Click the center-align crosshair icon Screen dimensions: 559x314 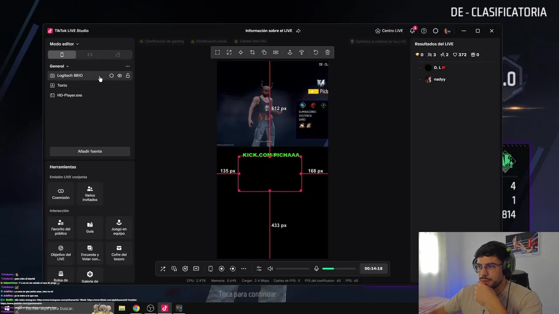click(241, 52)
